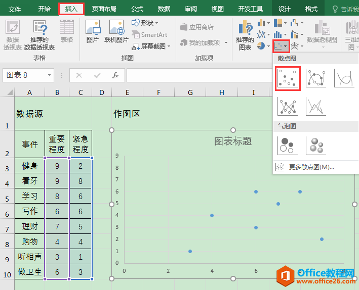Screen dimensions: 359x290
Task: Switch to the 页面布局 ribbon tab
Action: 104,9
